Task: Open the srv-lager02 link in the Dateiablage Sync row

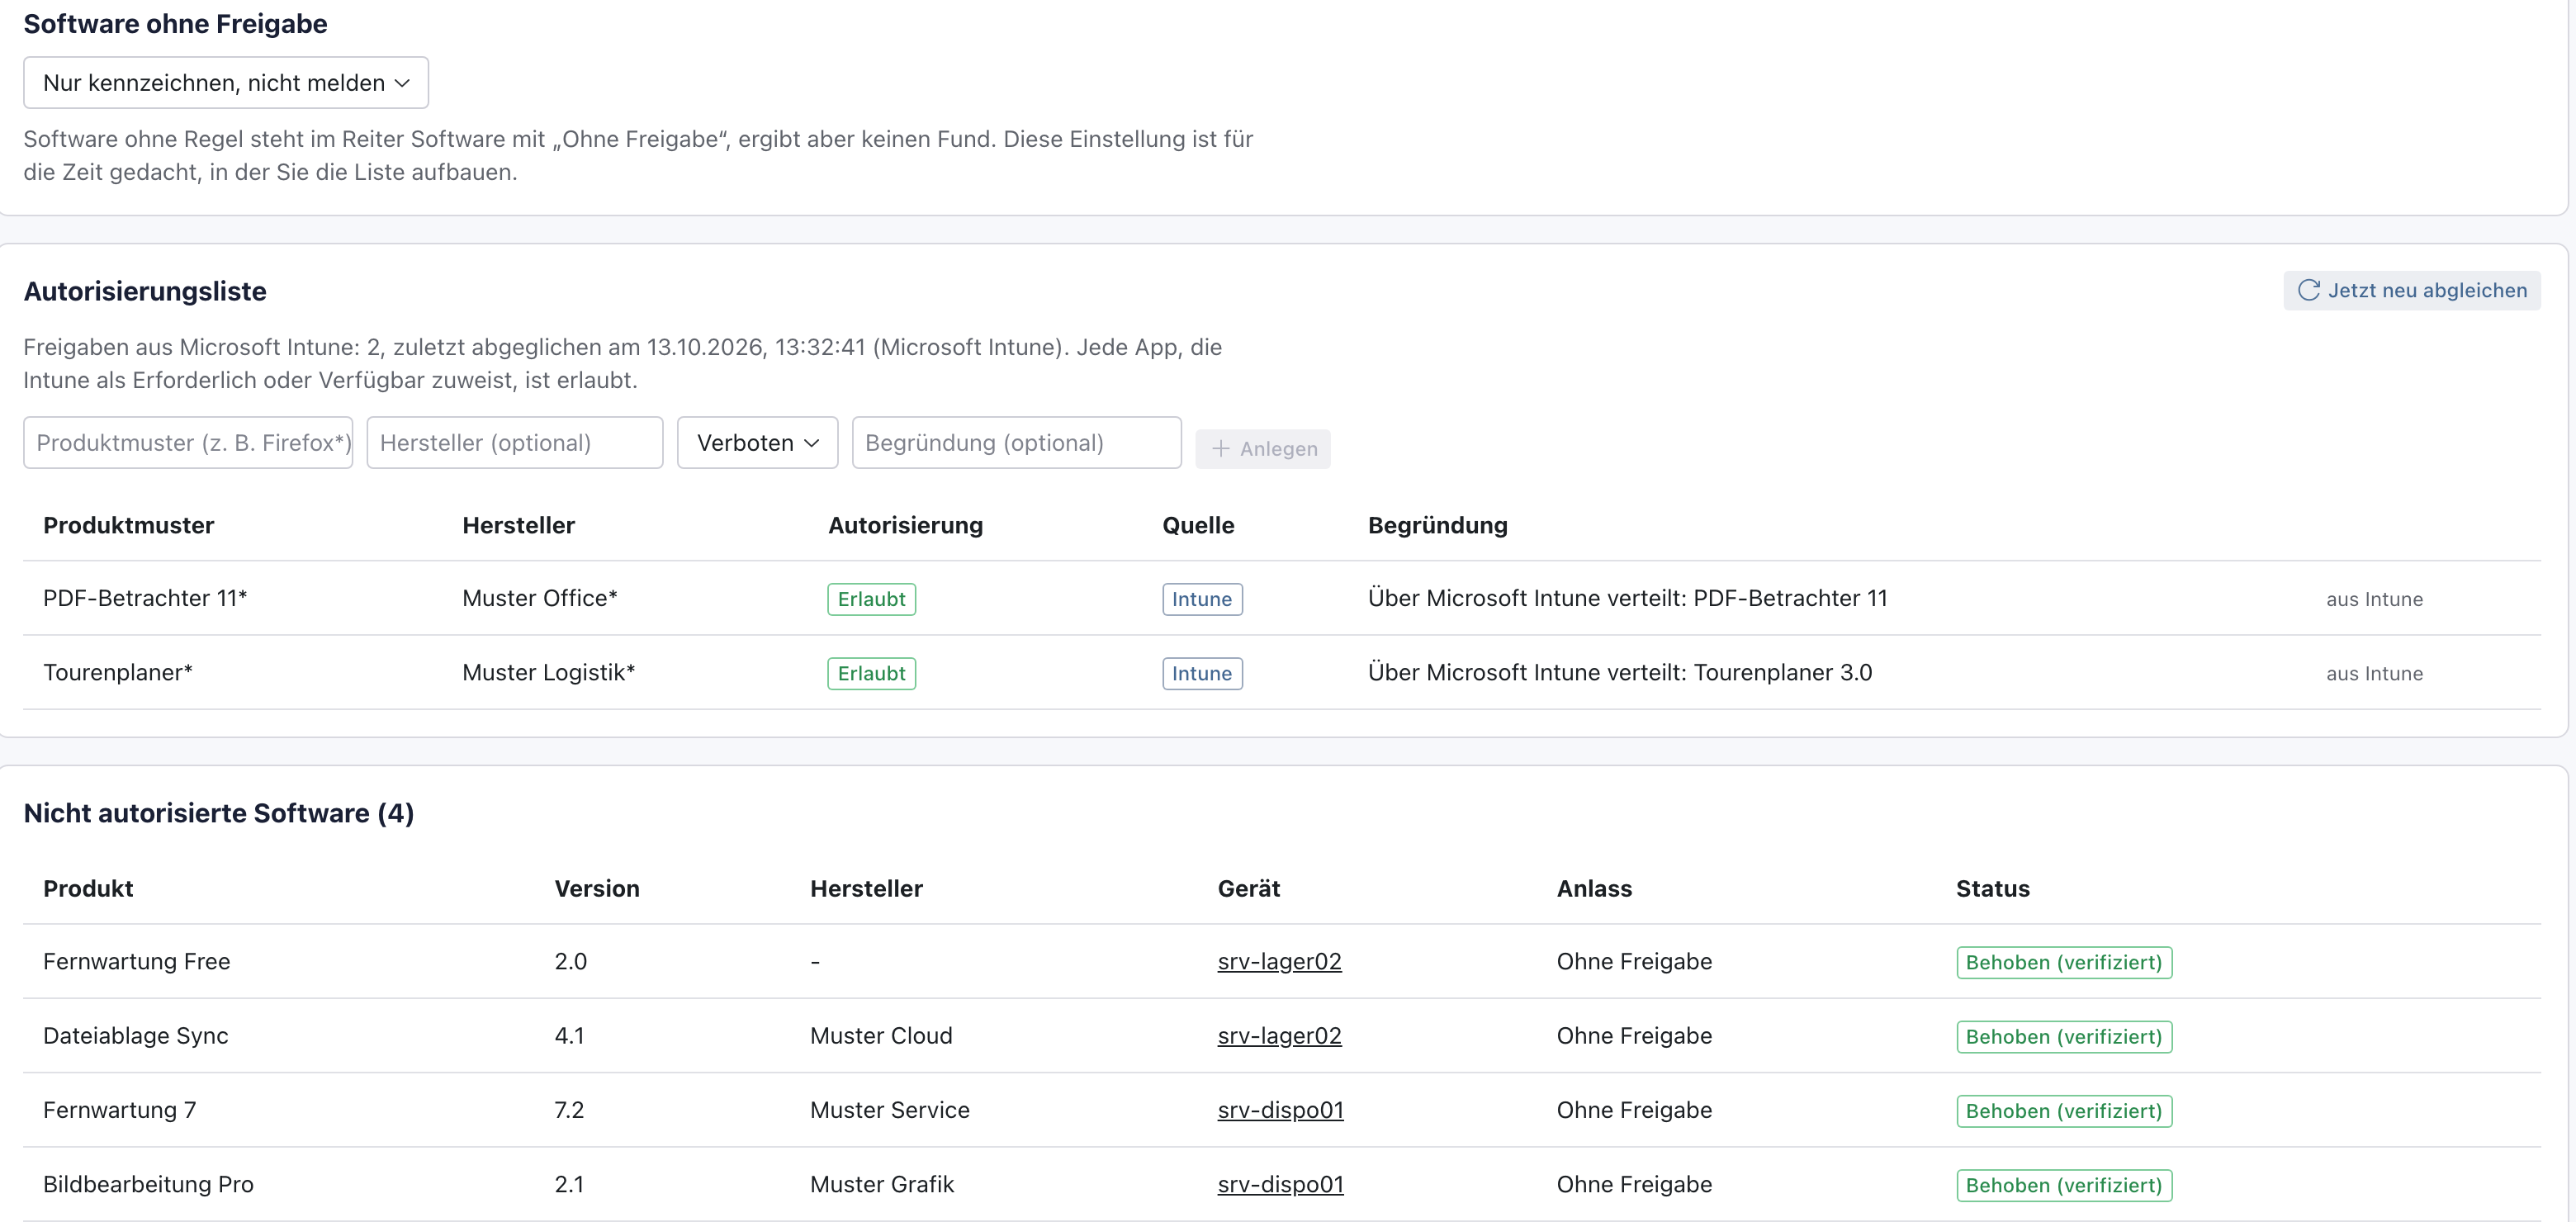Action: click(1279, 1035)
